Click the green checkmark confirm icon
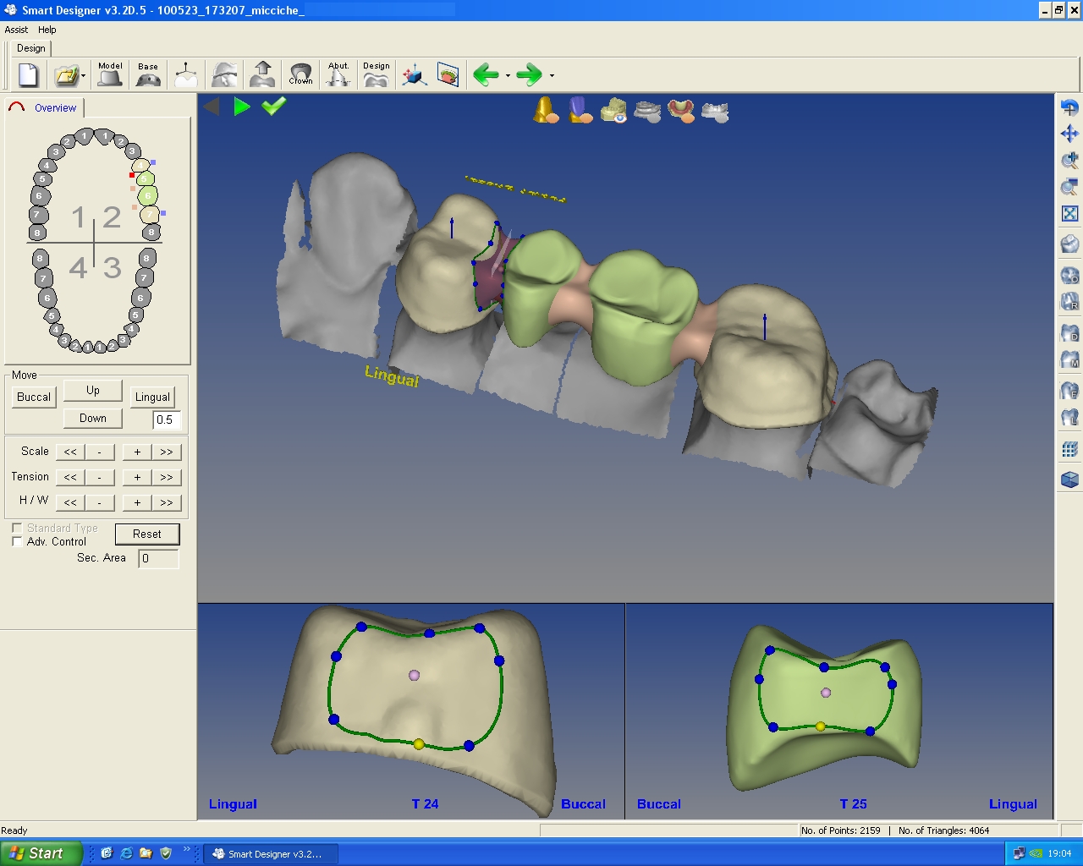Screen dimensions: 1083x866 click(274, 106)
